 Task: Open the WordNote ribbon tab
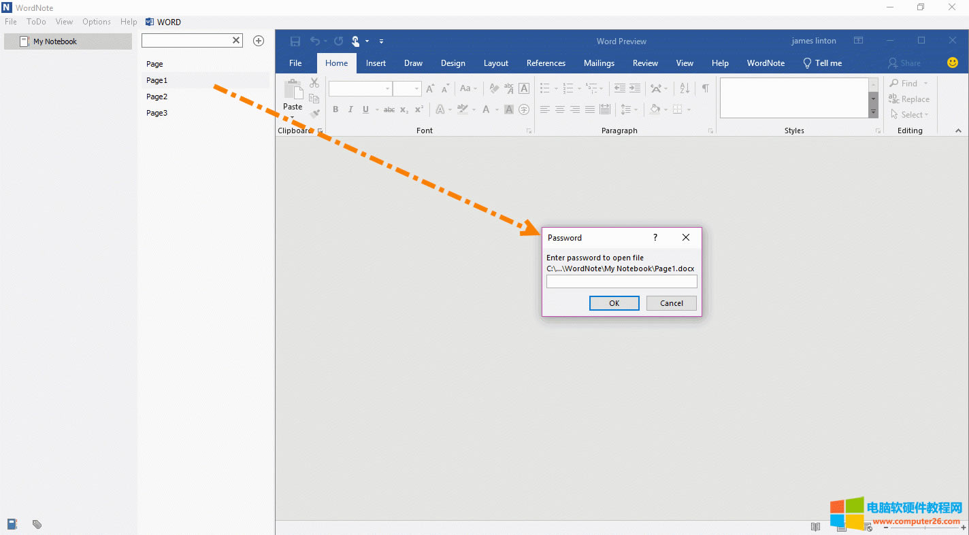pyautogui.click(x=766, y=63)
